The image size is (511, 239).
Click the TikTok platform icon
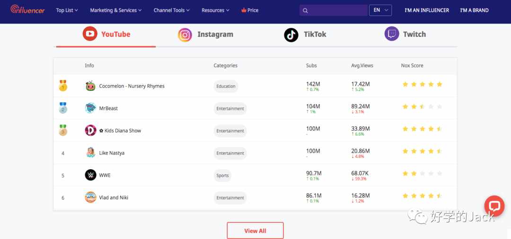pyautogui.click(x=291, y=35)
